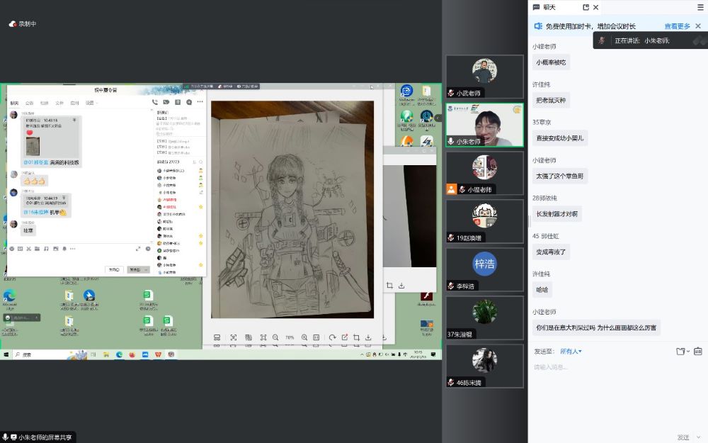The height and width of the screenshot is (443, 708).
Task: Click the download icon in image viewer
Action: click(x=369, y=337)
